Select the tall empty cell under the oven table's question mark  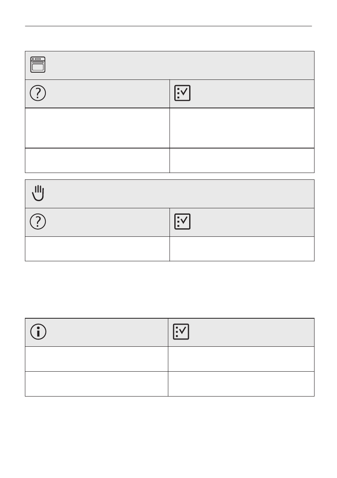(97, 128)
